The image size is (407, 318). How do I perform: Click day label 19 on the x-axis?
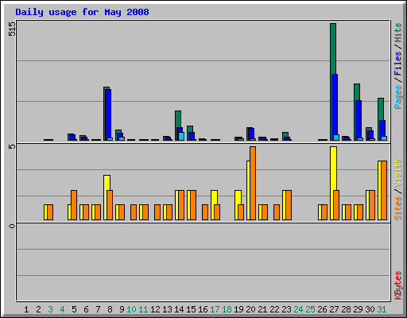pos(238,309)
